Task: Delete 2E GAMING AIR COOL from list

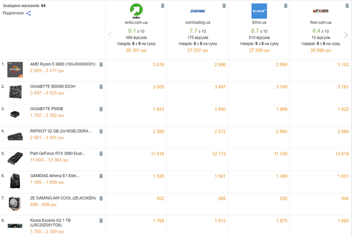Action: point(101,198)
